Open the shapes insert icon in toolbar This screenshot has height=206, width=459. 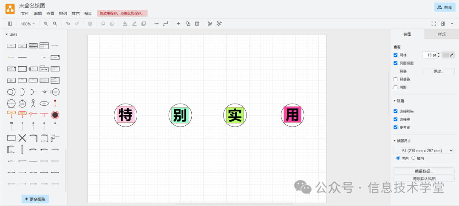point(188,24)
